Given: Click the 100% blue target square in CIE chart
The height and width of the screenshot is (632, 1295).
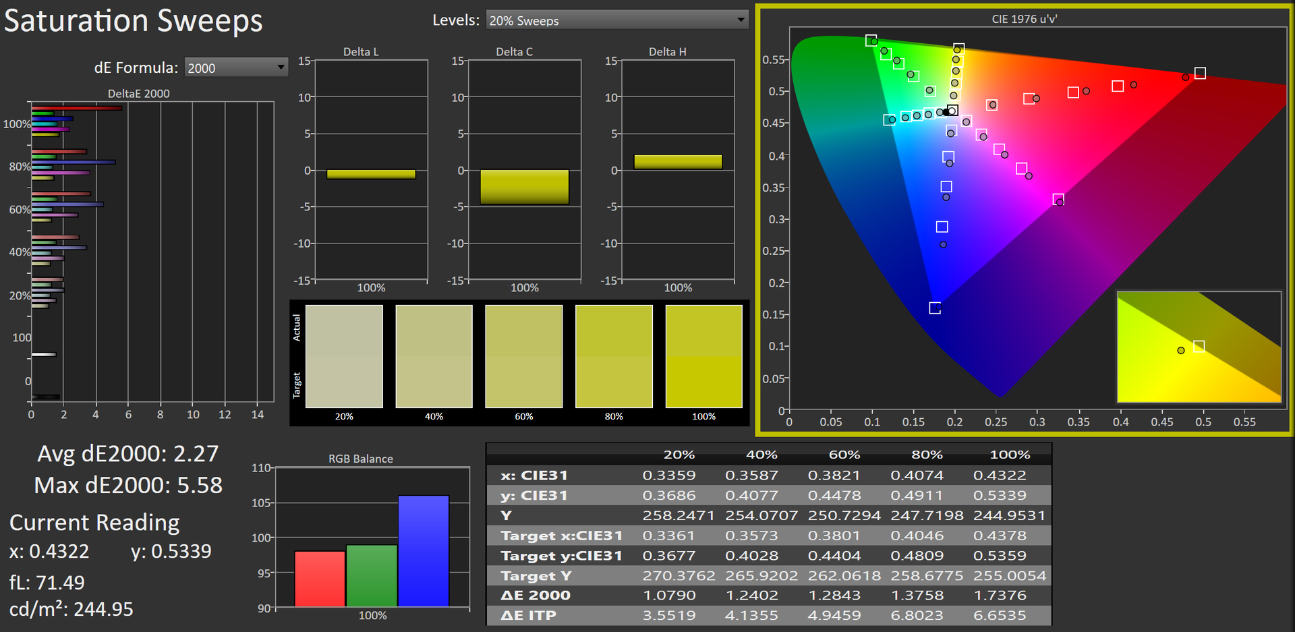Looking at the screenshot, I should (935, 308).
